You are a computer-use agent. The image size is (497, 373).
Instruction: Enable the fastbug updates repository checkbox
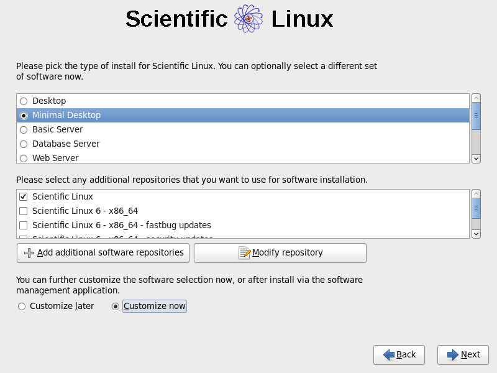coord(24,225)
